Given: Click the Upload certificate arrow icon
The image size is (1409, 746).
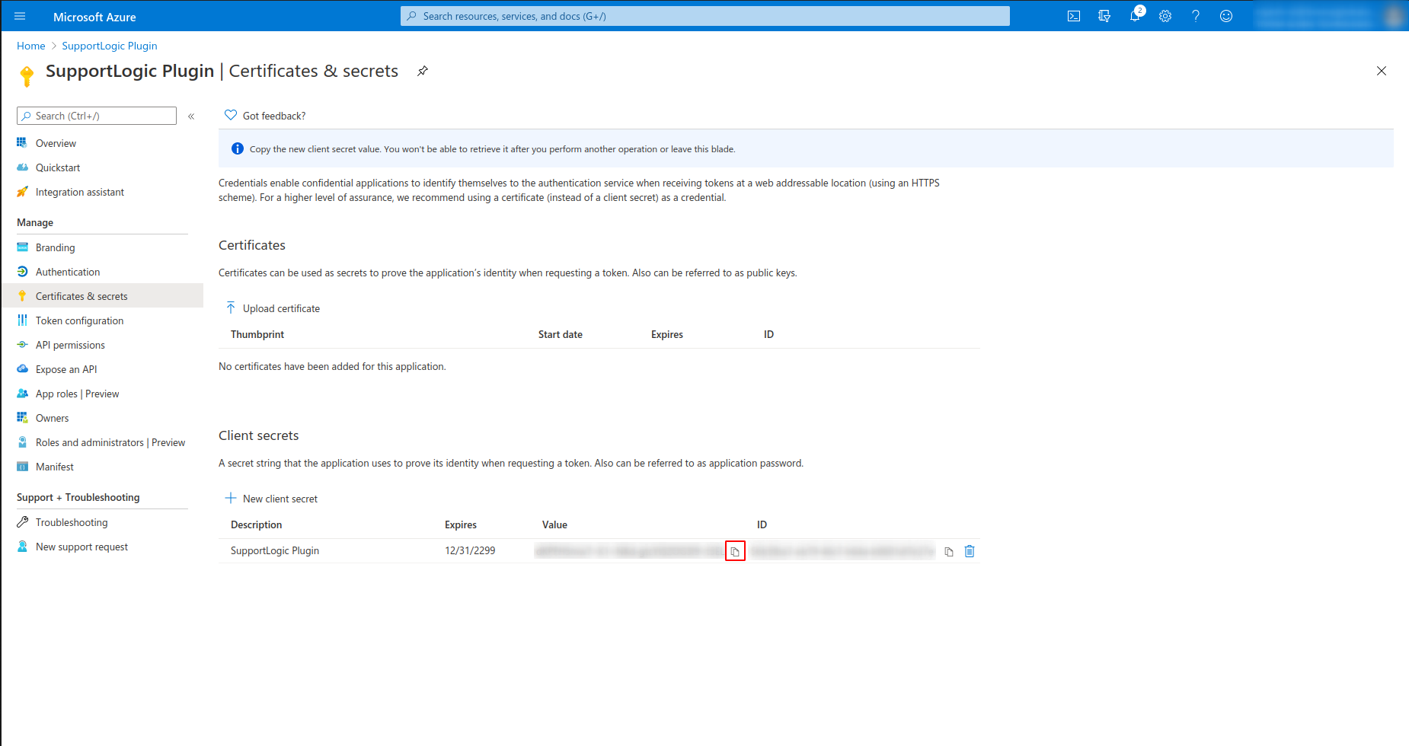Looking at the screenshot, I should click(231, 308).
